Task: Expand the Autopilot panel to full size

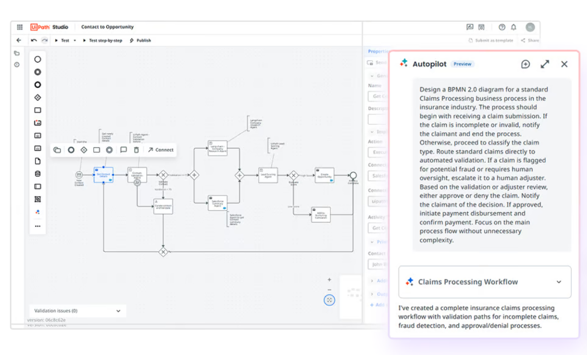Action: pyautogui.click(x=545, y=64)
